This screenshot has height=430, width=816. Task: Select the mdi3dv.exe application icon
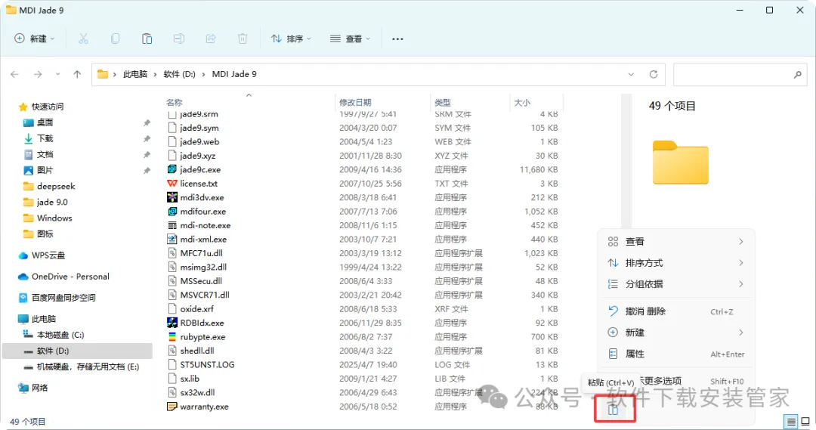click(x=172, y=197)
